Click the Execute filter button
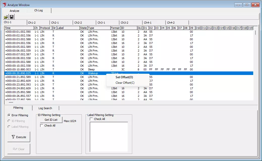Viewport: 262px width, 161px height. coord(19,137)
